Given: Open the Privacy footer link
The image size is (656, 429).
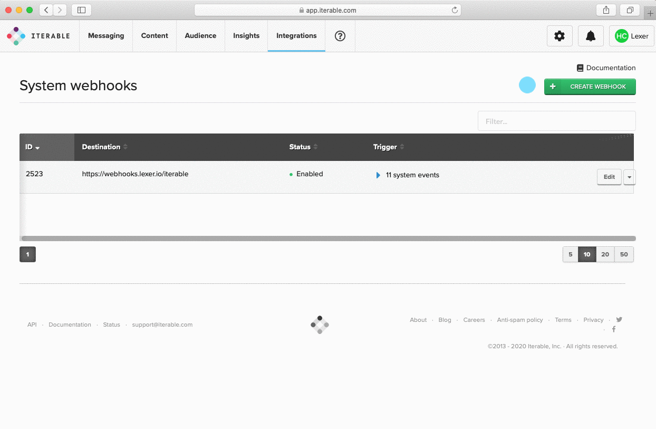Looking at the screenshot, I should [x=593, y=320].
